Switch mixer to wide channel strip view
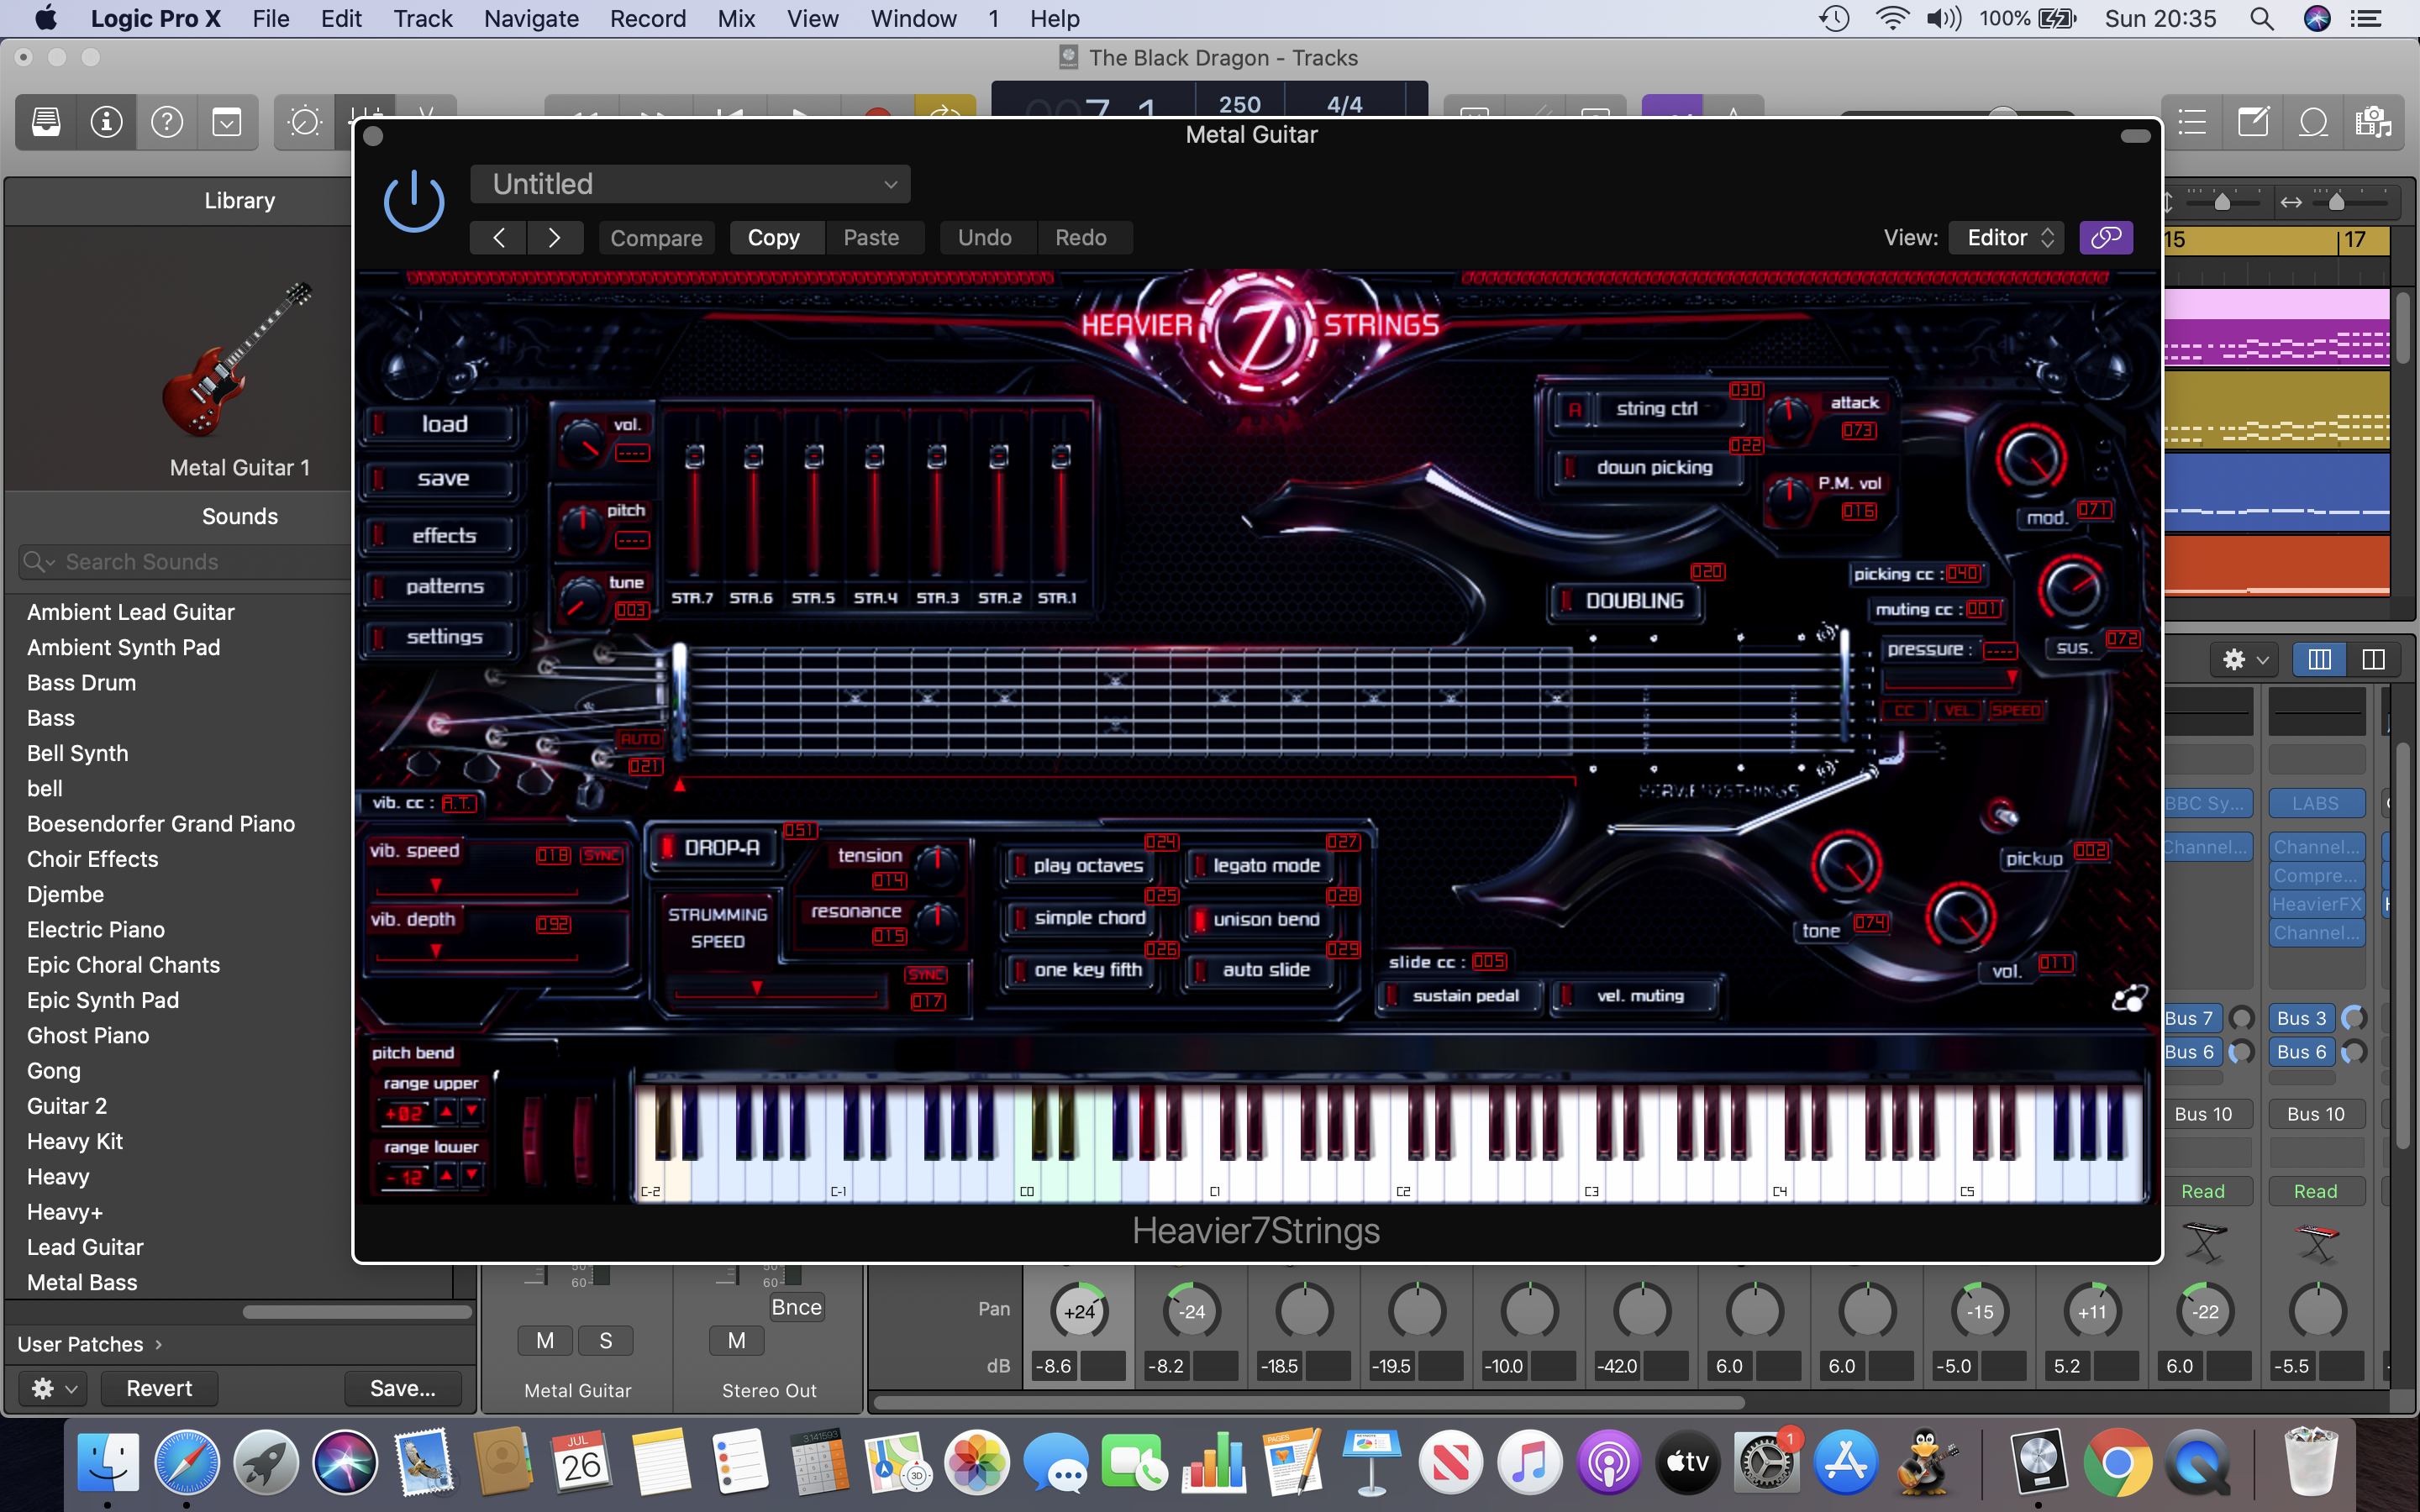 2373,660
